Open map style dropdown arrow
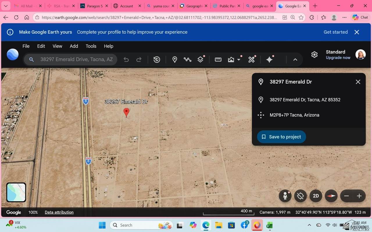Viewport: 372px width, 232px height. point(239,60)
